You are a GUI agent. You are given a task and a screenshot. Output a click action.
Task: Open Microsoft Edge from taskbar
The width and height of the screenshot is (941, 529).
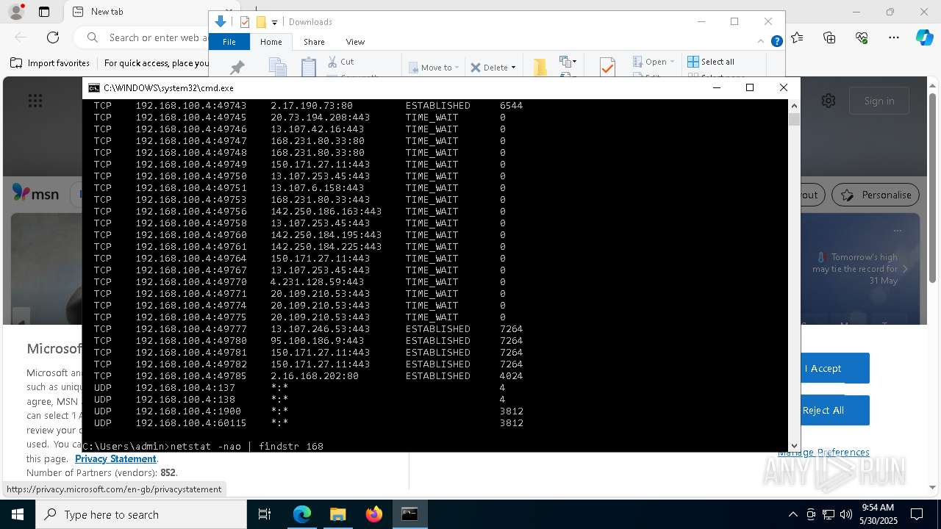click(x=302, y=514)
